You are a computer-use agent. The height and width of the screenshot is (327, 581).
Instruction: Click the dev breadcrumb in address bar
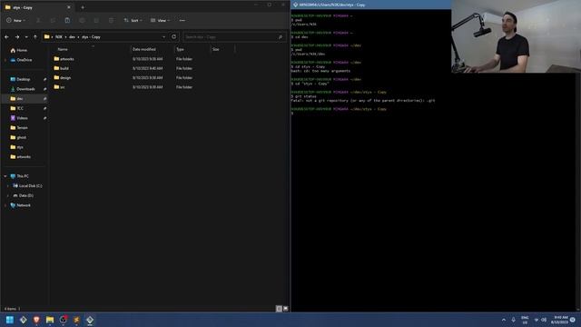(72, 37)
